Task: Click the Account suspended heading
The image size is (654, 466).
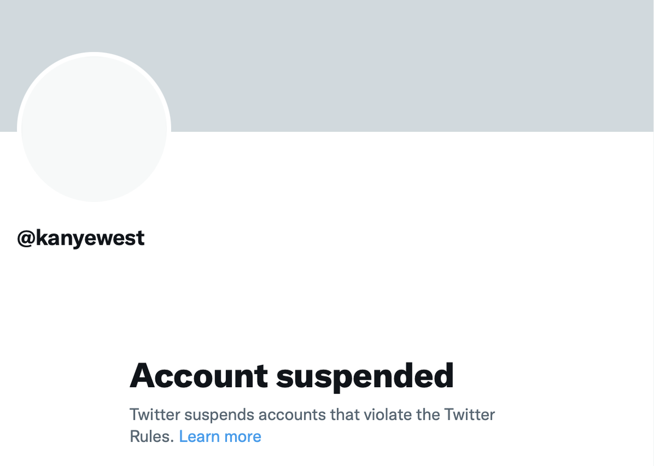Action: pyautogui.click(x=291, y=376)
